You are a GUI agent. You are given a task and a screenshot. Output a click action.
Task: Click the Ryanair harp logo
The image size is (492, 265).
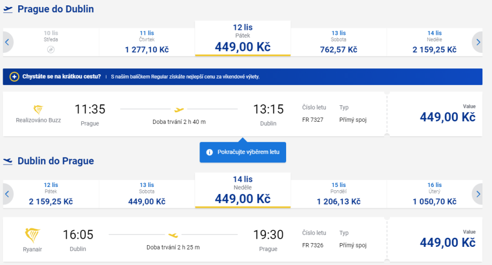[33, 235]
